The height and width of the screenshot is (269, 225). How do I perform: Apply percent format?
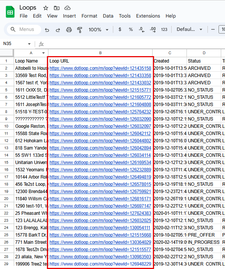[131, 29]
